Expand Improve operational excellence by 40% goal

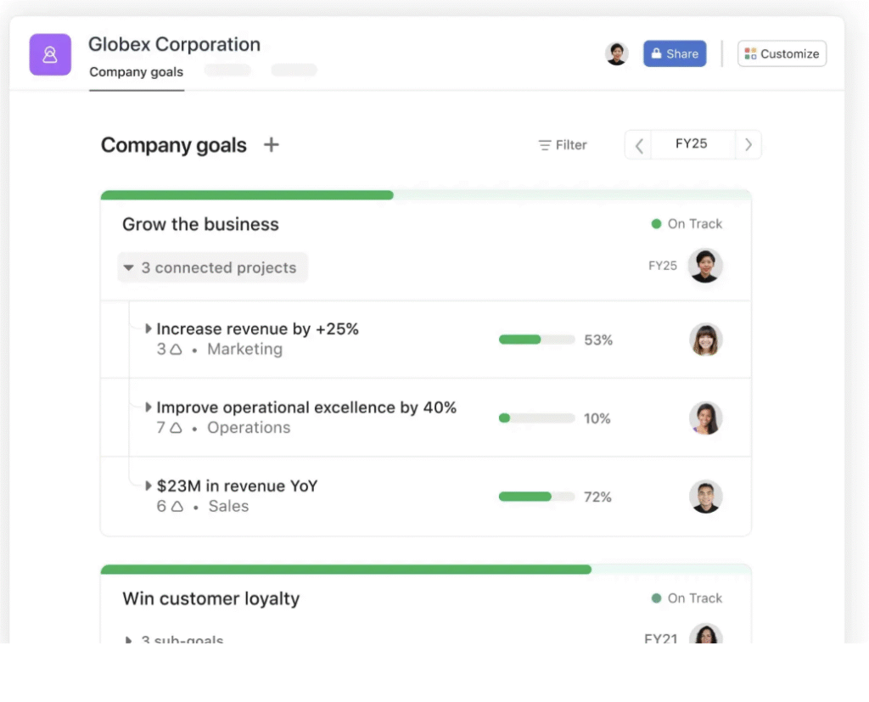(149, 407)
